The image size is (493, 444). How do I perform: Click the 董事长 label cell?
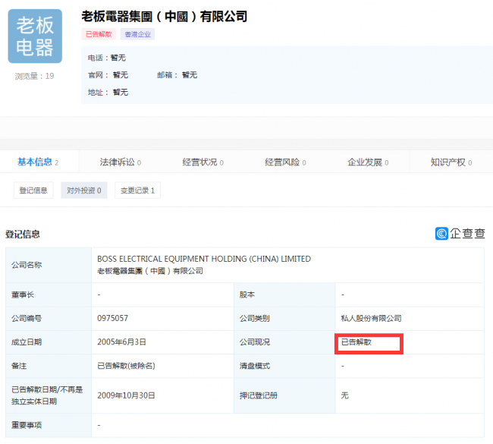click(49, 294)
